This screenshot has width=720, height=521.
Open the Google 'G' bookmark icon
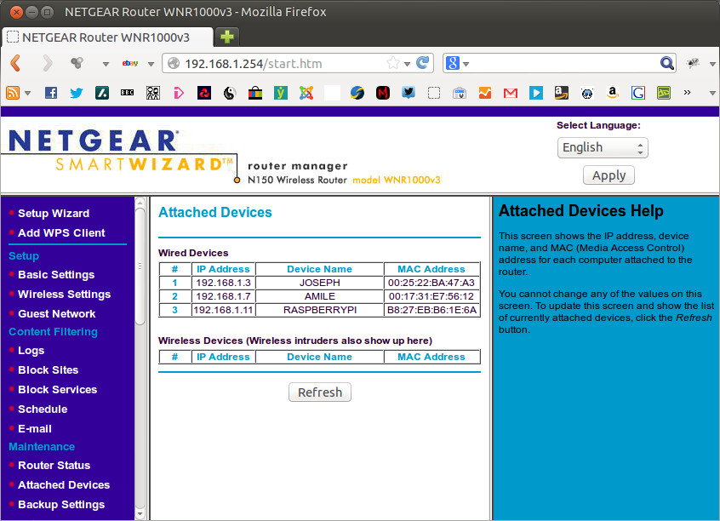637,93
